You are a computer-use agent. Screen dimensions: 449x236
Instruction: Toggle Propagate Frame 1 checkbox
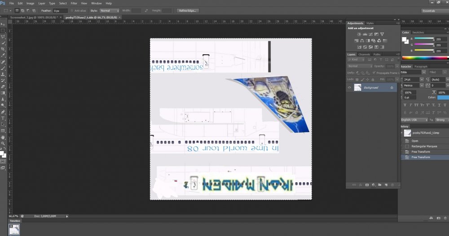(x=374, y=73)
